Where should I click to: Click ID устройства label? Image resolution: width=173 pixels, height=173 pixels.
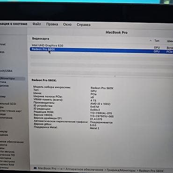pyautogui.click(x=43, y=106)
